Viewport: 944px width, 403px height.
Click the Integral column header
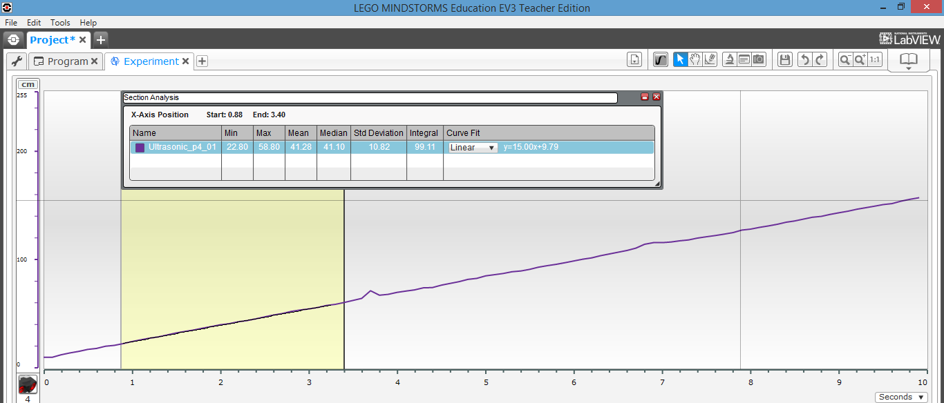[424, 132]
